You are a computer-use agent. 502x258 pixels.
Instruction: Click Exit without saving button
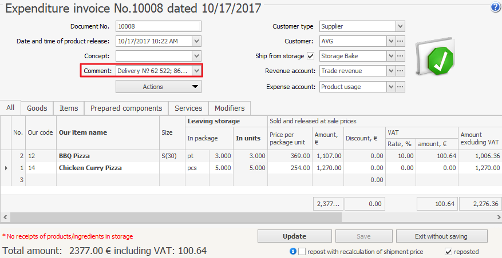(x=442, y=236)
